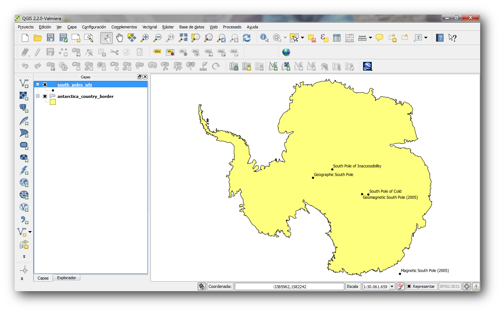Select features using an expression
Image resolution: width=502 pixels, height=313 pixels.
324,37
